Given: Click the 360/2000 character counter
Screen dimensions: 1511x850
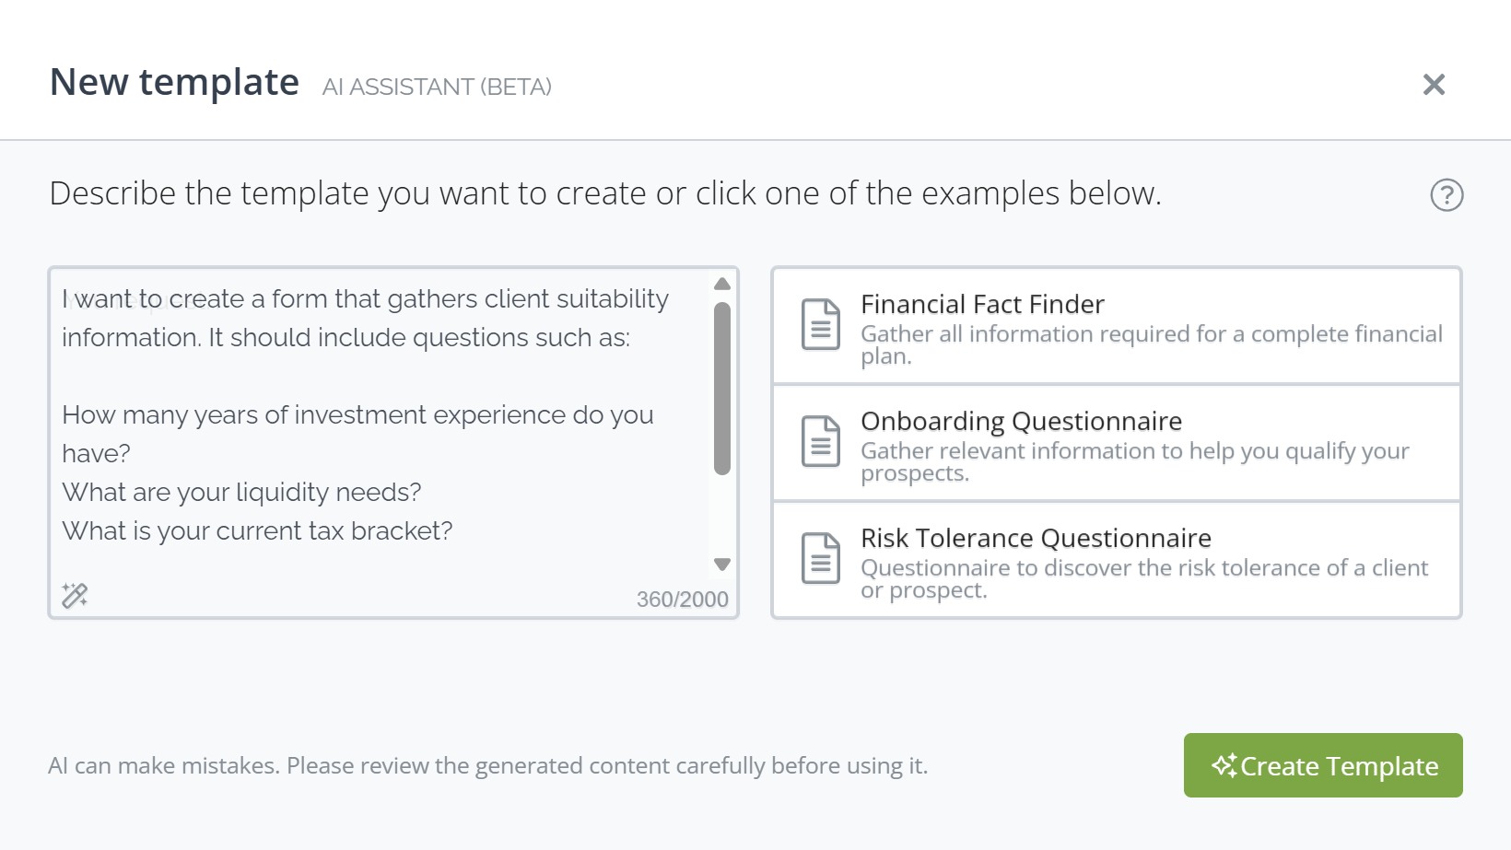Looking at the screenshot, I should 682,600.
